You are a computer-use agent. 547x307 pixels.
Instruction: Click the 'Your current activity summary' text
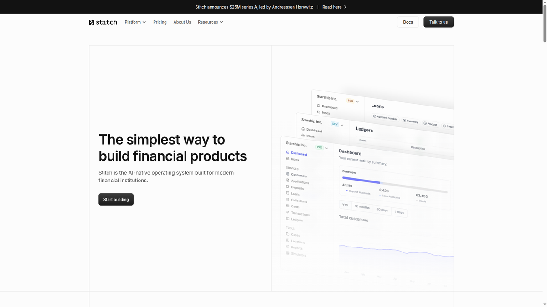click(x=363, y=161)
